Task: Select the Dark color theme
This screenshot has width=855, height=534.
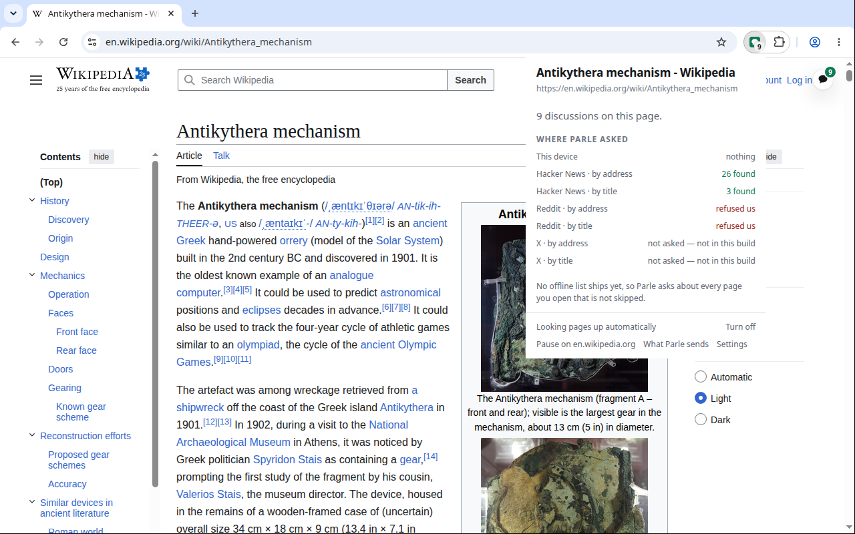Action: (x=701, y=419)
